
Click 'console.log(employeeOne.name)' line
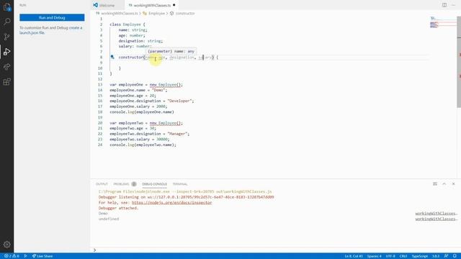[142, 112]
